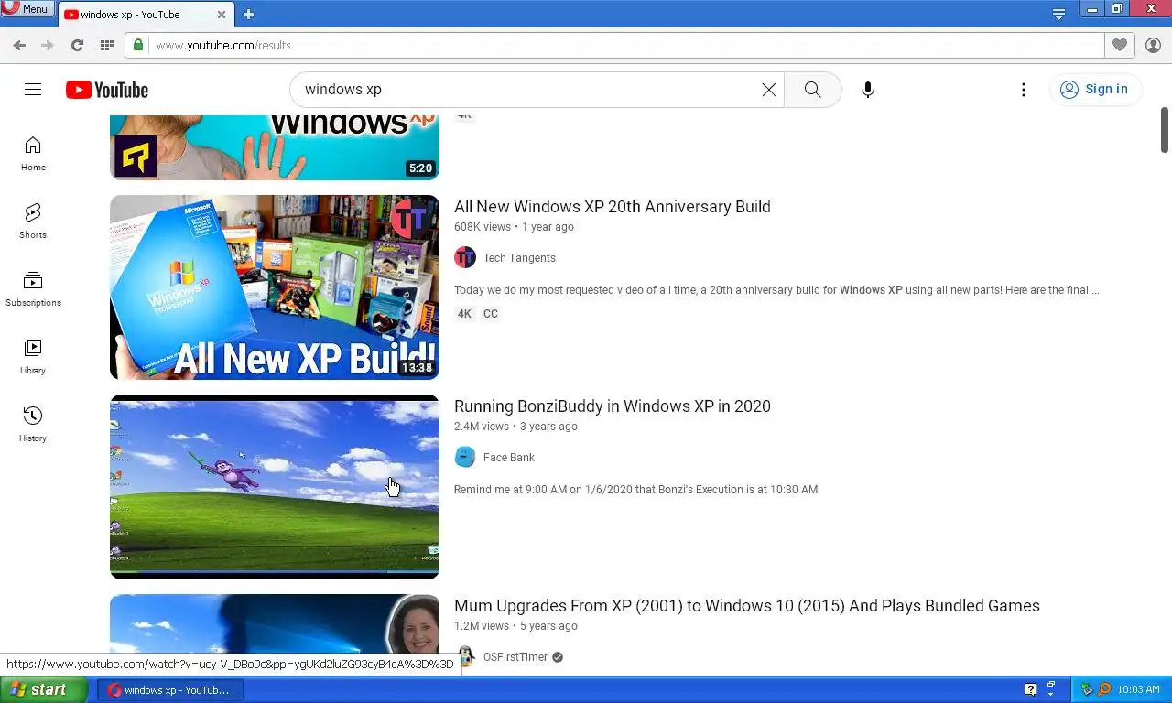This screenshot has height=703, width=1172.
Task: Click the taskbar clock showing 10:03 AM
Action: [1139, 690]
